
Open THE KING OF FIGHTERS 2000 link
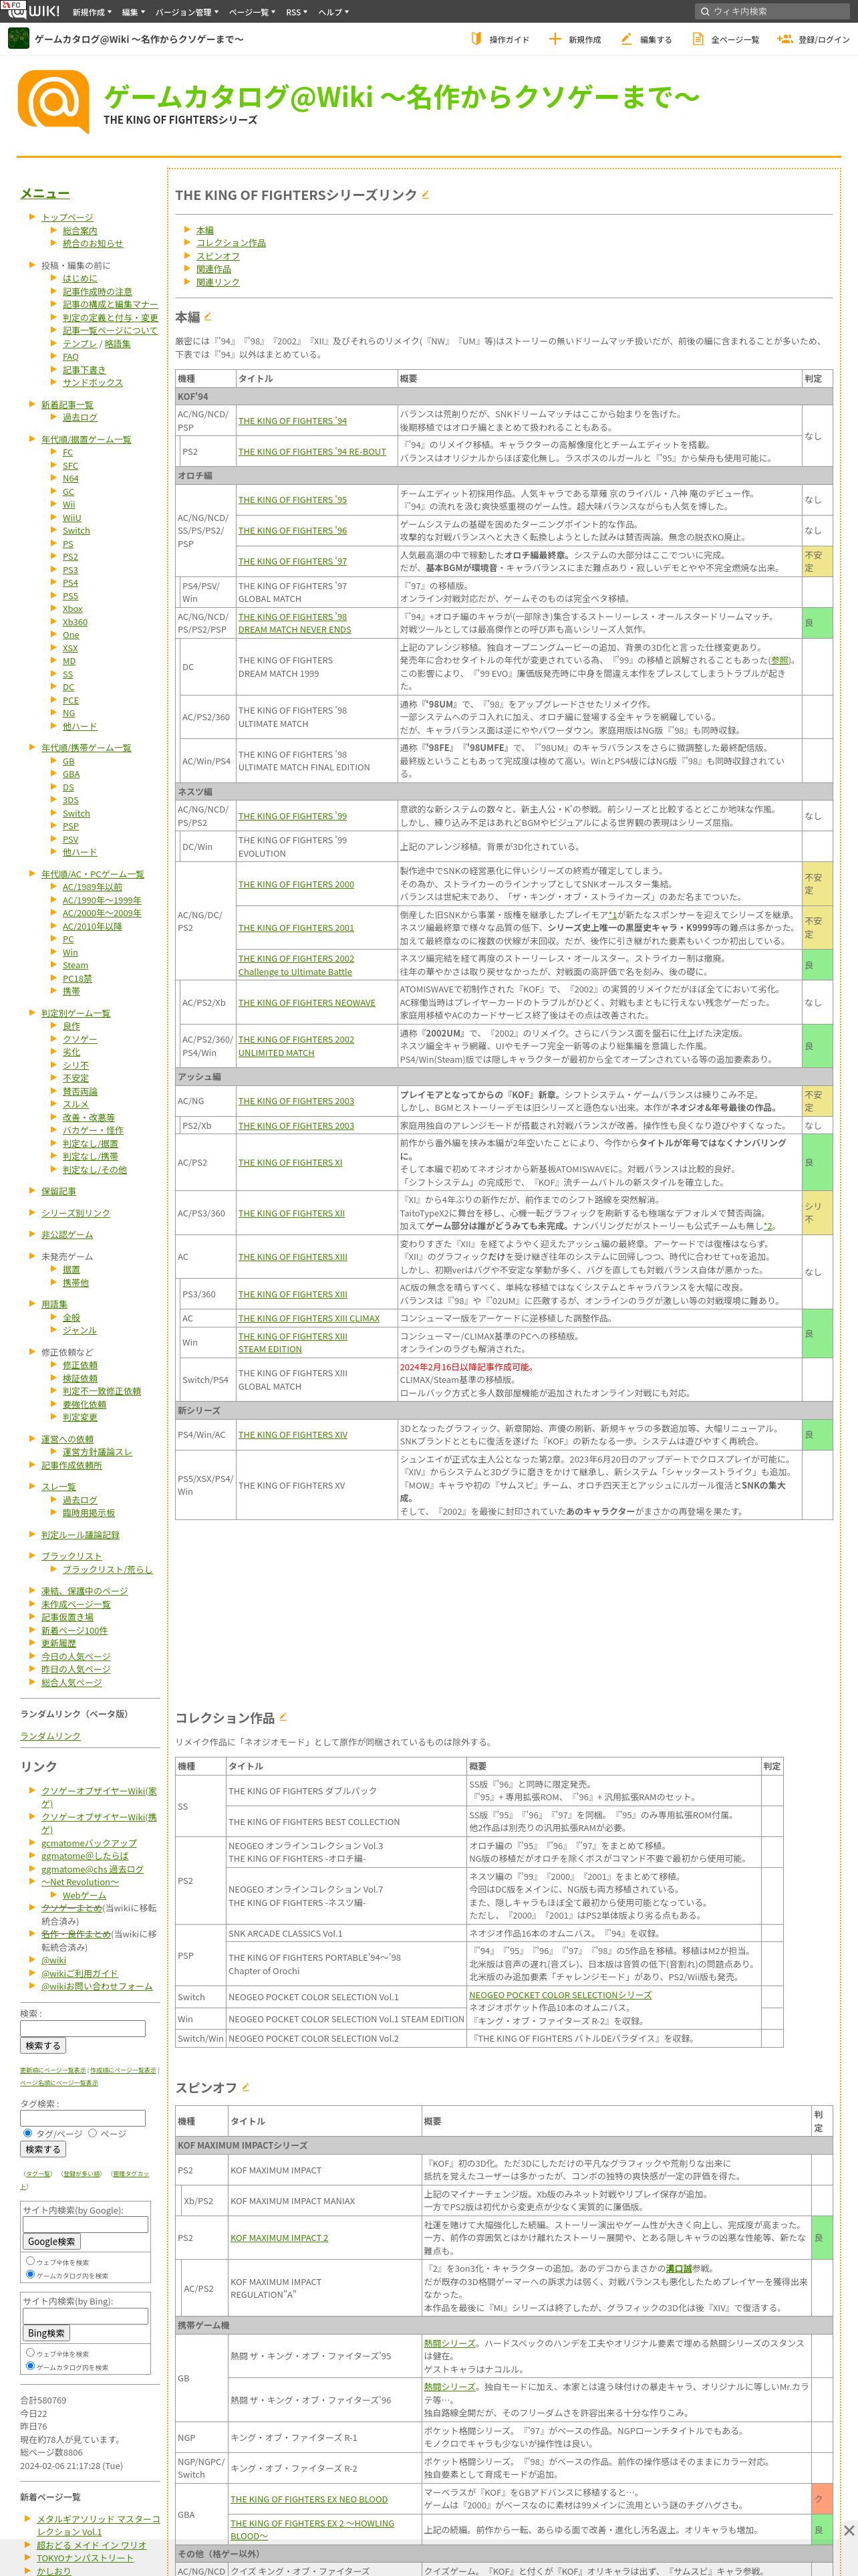click(295, 884)
